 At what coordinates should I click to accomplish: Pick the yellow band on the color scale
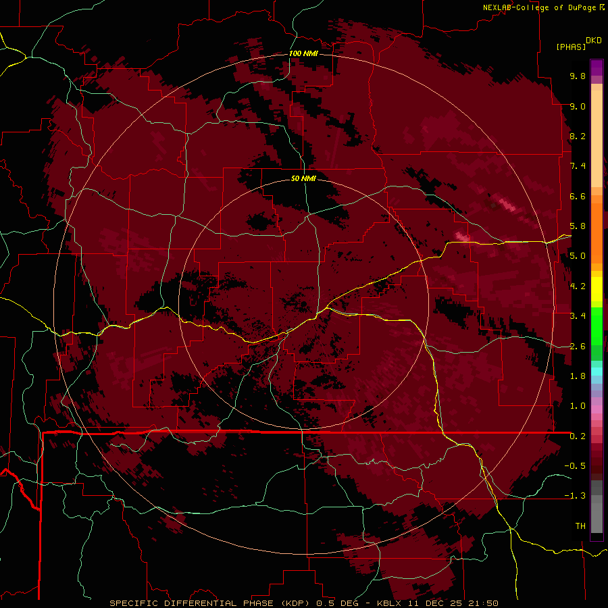(x=597, y=289)
